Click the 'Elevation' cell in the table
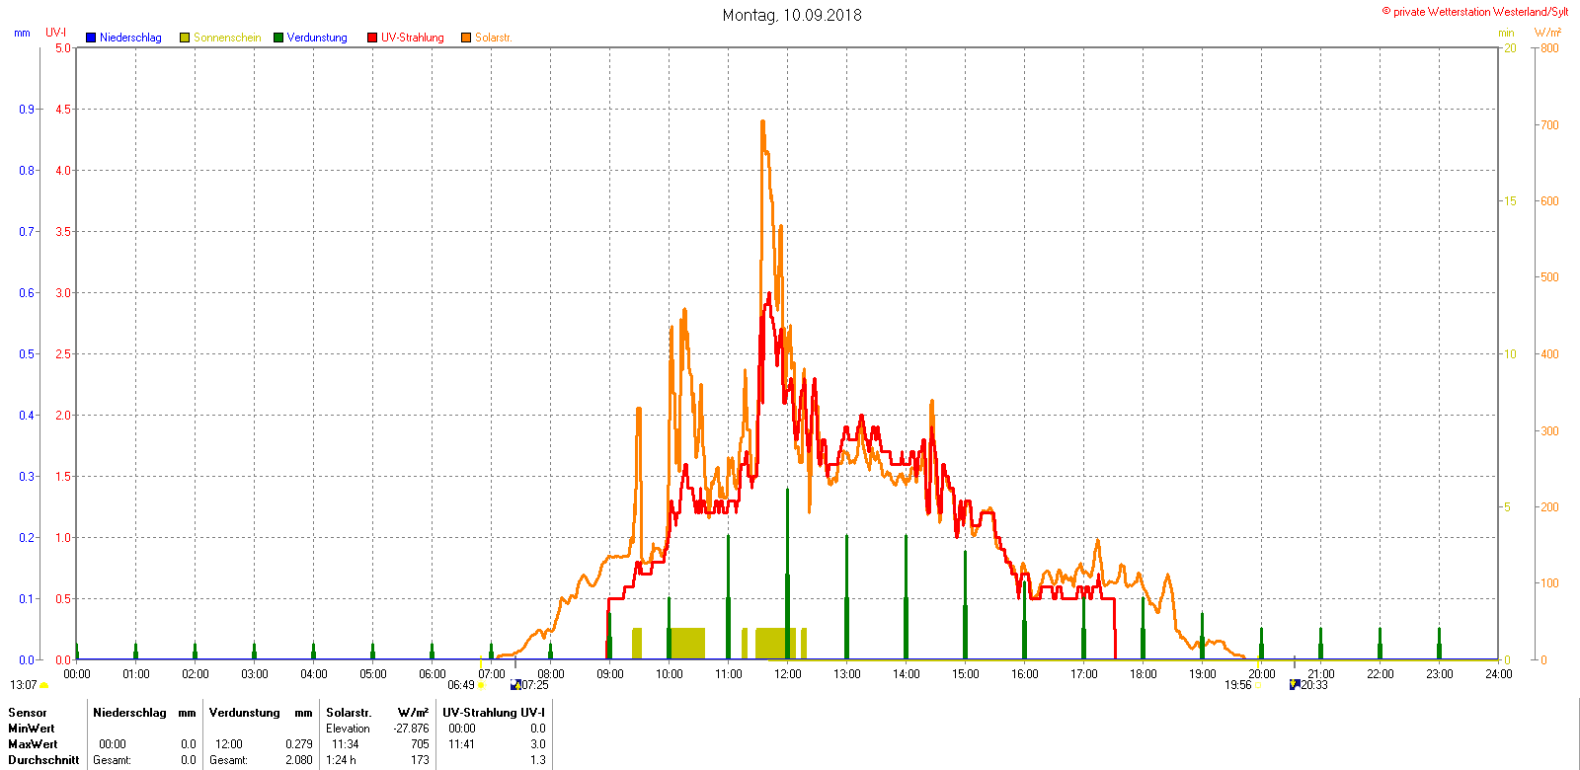The width and height of the screenshot is (1580, 770). click(349, 729)
